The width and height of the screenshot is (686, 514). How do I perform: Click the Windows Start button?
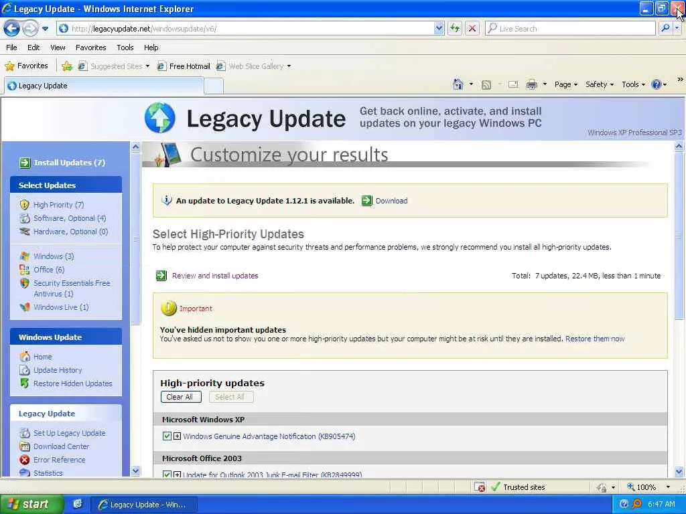[32, 505]
